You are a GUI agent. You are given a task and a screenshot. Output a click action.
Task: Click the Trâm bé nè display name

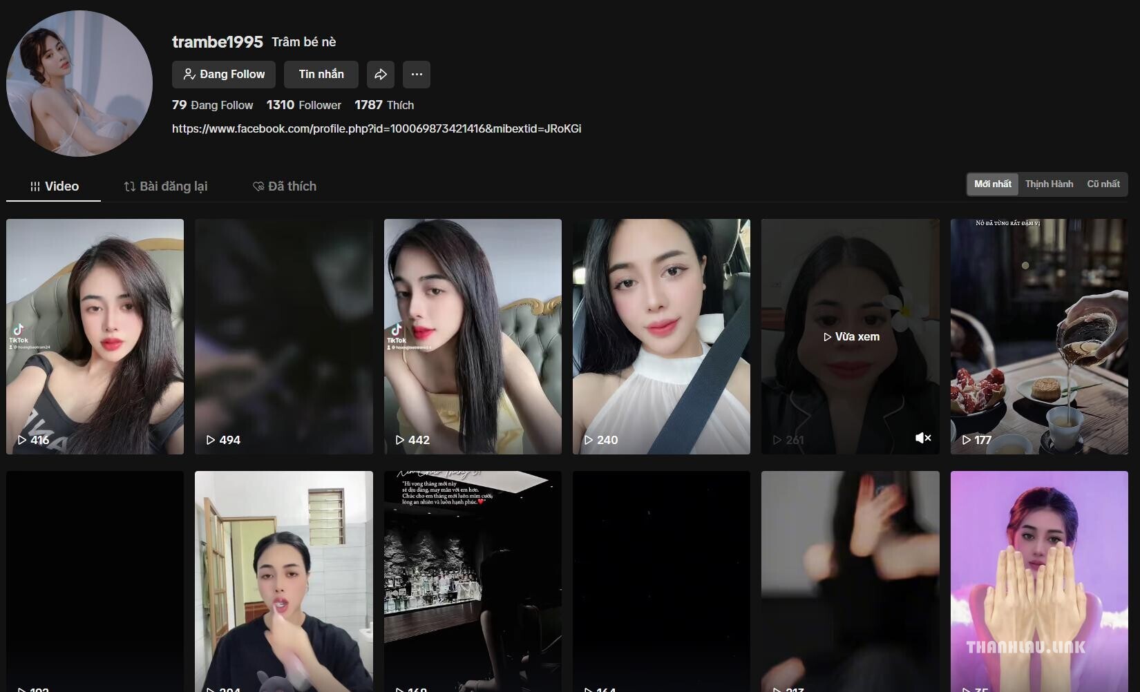pyautogui.click(x=304, y=42)
